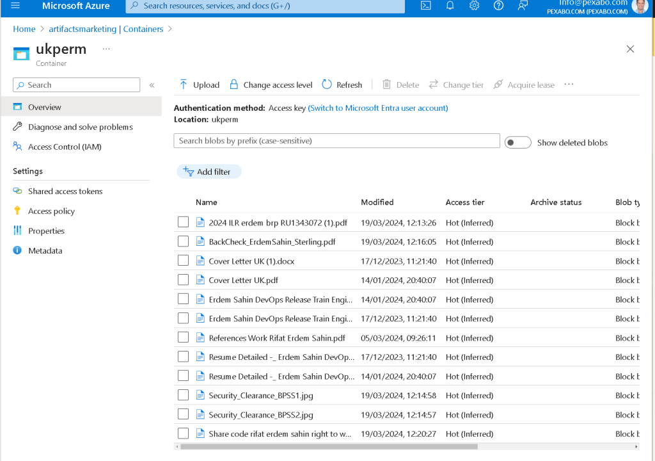The width and height of the screenshot is (655, 461).
Task: Click the Delete toolbar button
Action: click(x=400, y=85)
